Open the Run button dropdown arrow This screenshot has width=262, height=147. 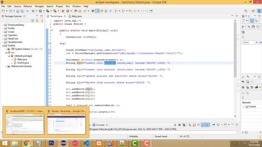(x=44, y=11)
